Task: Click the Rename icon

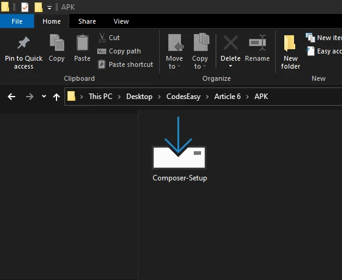Action: pos(258,43)
